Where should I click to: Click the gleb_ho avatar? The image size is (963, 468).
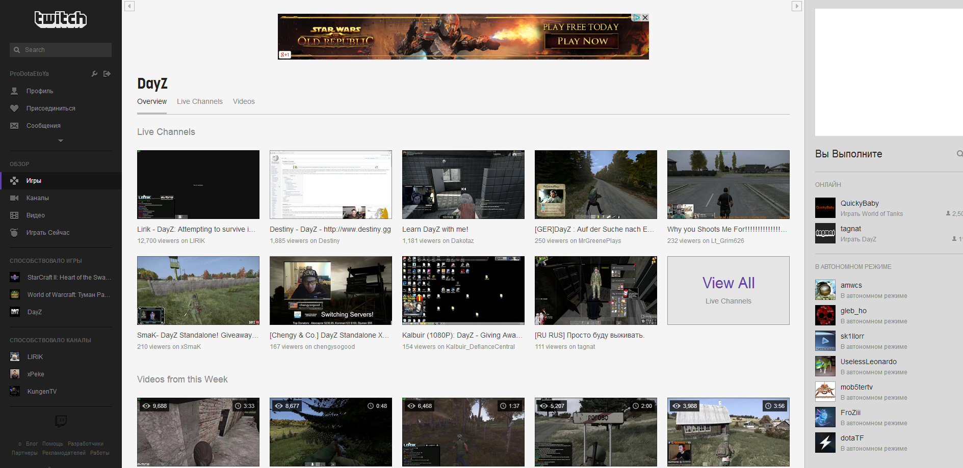825,315
